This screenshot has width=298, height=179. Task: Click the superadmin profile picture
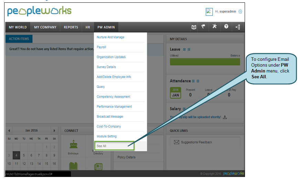tap(209, 12)
